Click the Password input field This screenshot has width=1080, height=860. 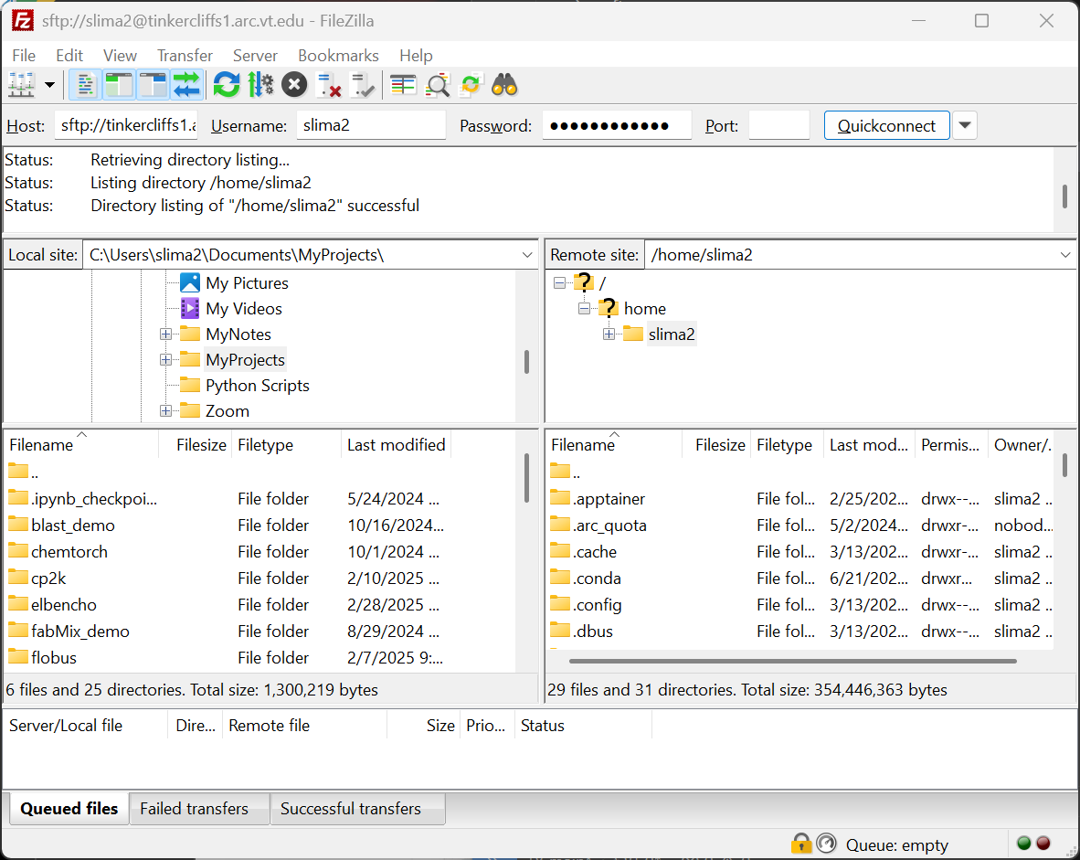pos(617,125)
